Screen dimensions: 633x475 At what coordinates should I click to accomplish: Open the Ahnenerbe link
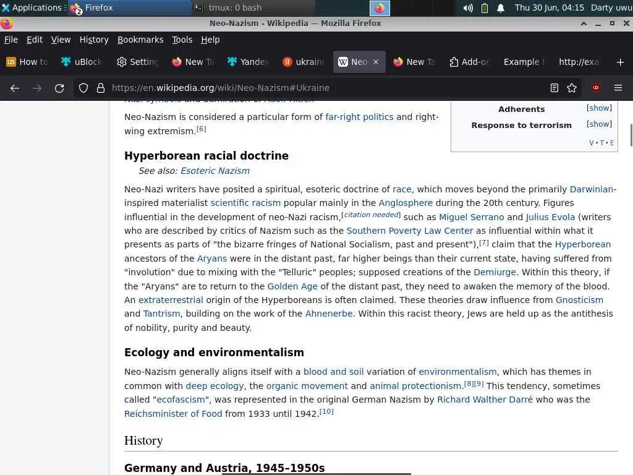pyautogui.click(x=329, y=314)
